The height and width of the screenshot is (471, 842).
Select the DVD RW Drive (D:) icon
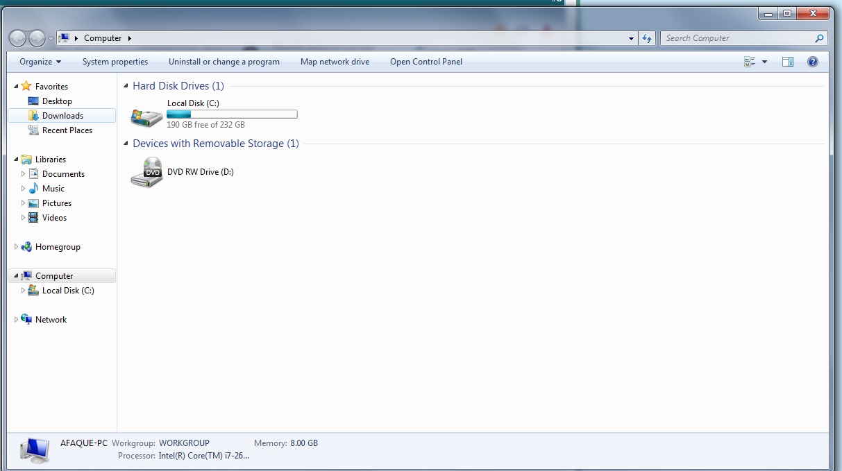tap(146, 172)
